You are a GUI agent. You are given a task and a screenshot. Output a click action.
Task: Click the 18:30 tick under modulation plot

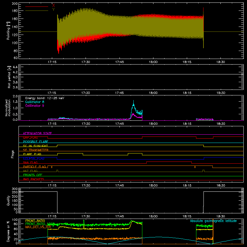tap(220, 124)
